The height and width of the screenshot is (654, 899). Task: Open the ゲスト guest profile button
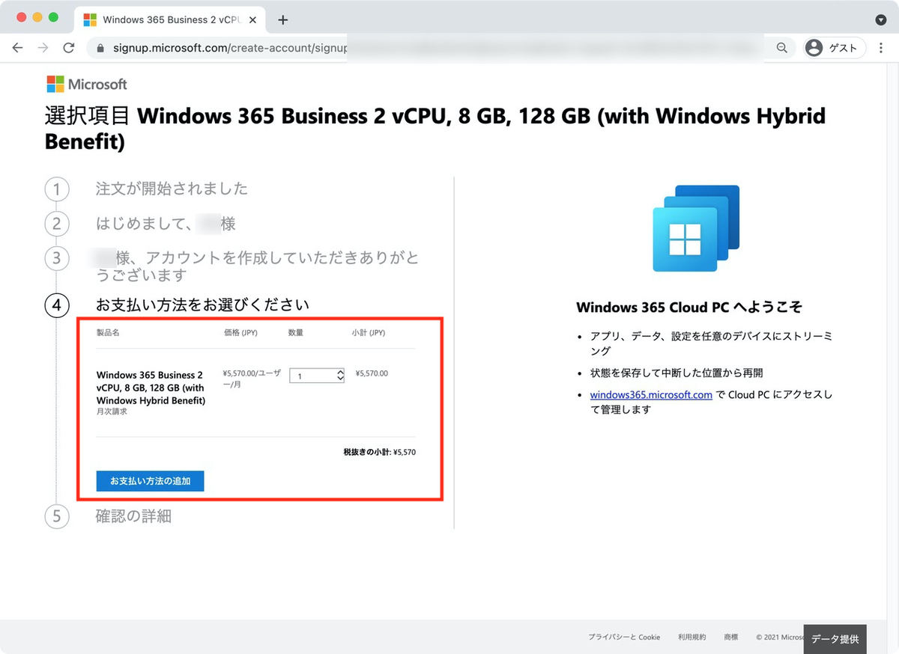click(835, 48)
